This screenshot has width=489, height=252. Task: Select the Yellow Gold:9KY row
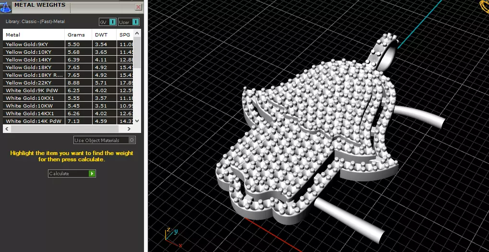[x=68, y=44]
